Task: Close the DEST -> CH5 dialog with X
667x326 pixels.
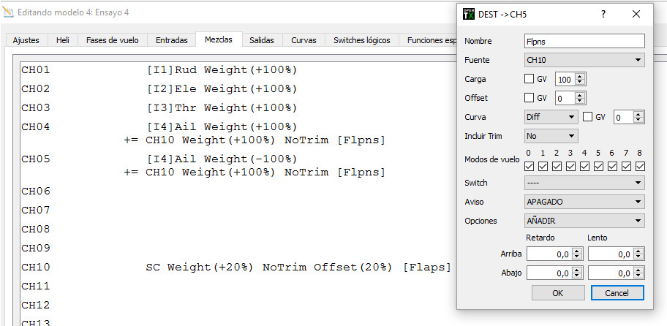Action: coord(636,14)
